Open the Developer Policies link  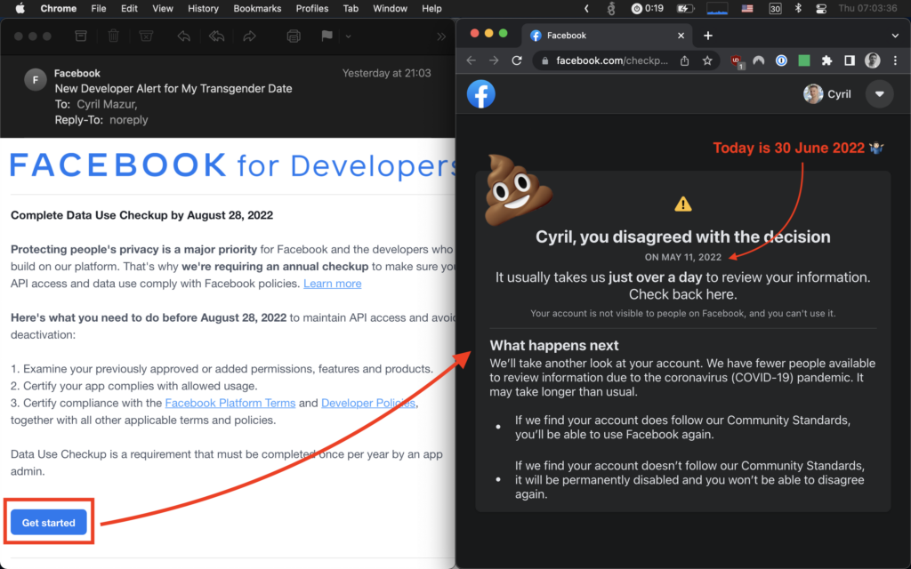(x=368, y=403)
